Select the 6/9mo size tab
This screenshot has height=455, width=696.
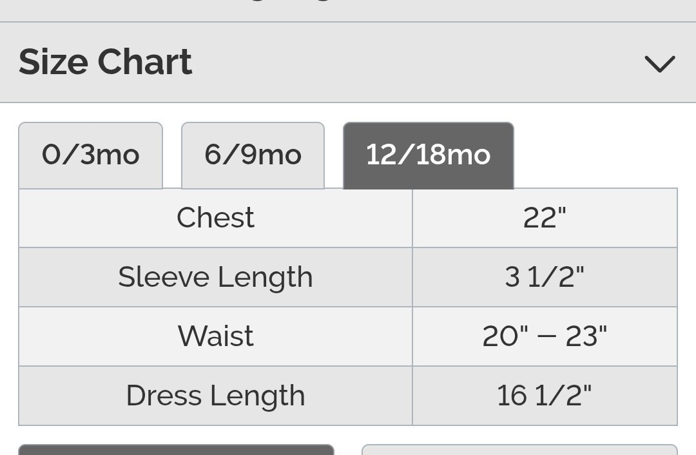253,155
